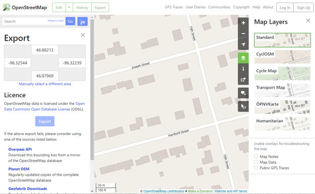The height and width of the screenshot is (194, 315).
Task: Open the Open Data Commons license link
Action: pos(44,106)
